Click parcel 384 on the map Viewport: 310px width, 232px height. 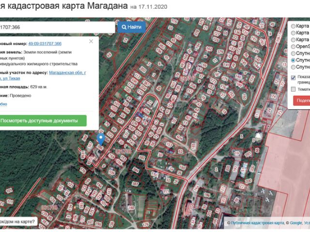pyautogui.click(x=136, y=170)
